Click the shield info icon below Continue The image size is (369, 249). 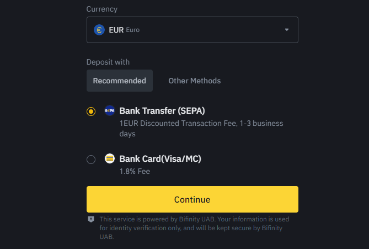click(91, 219)
